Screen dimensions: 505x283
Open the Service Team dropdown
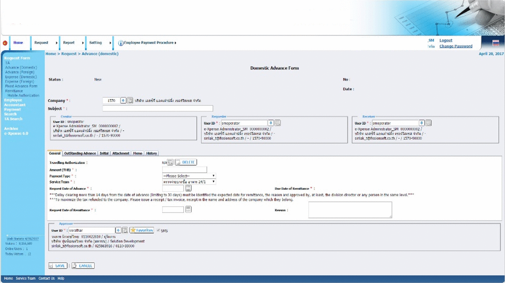(x=189, y=181)
